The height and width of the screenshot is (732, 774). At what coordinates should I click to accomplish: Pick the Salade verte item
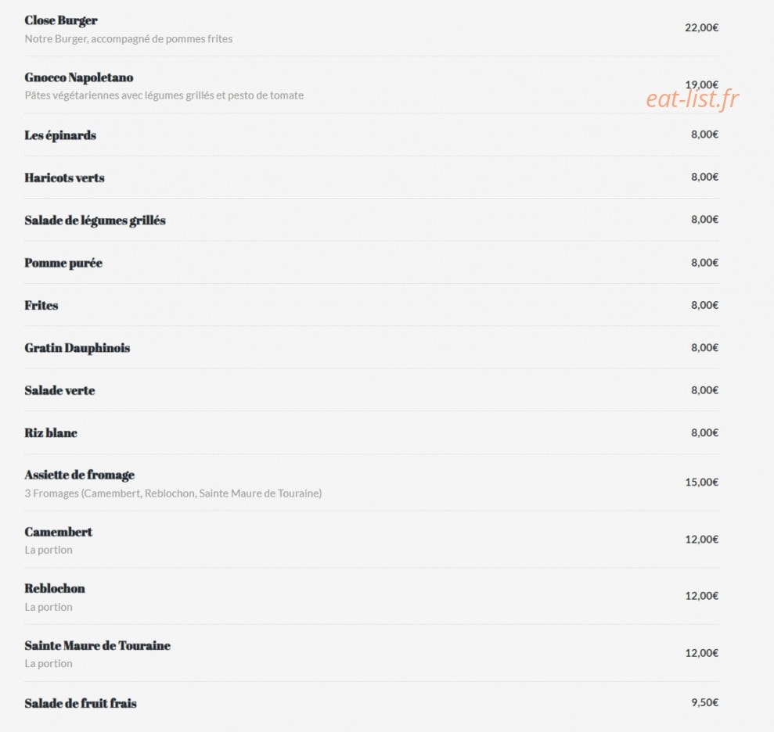pyautogui.click(x=59, y=390)
